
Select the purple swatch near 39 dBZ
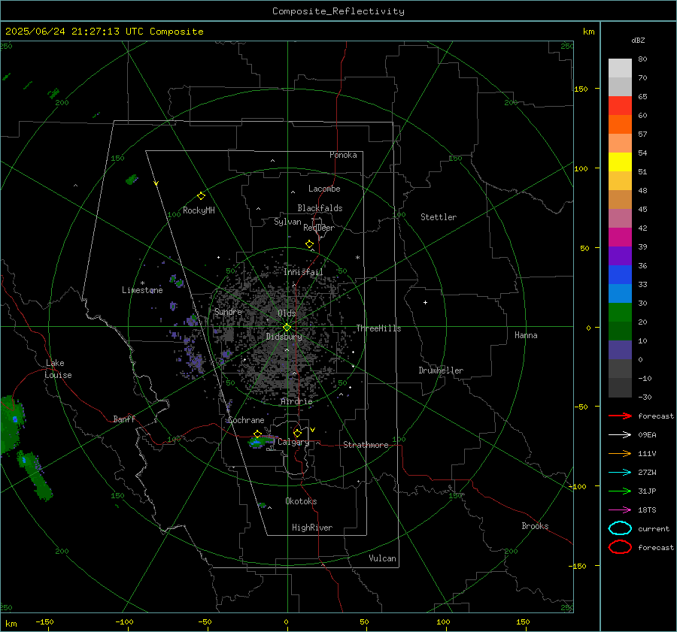pos(620,256)
